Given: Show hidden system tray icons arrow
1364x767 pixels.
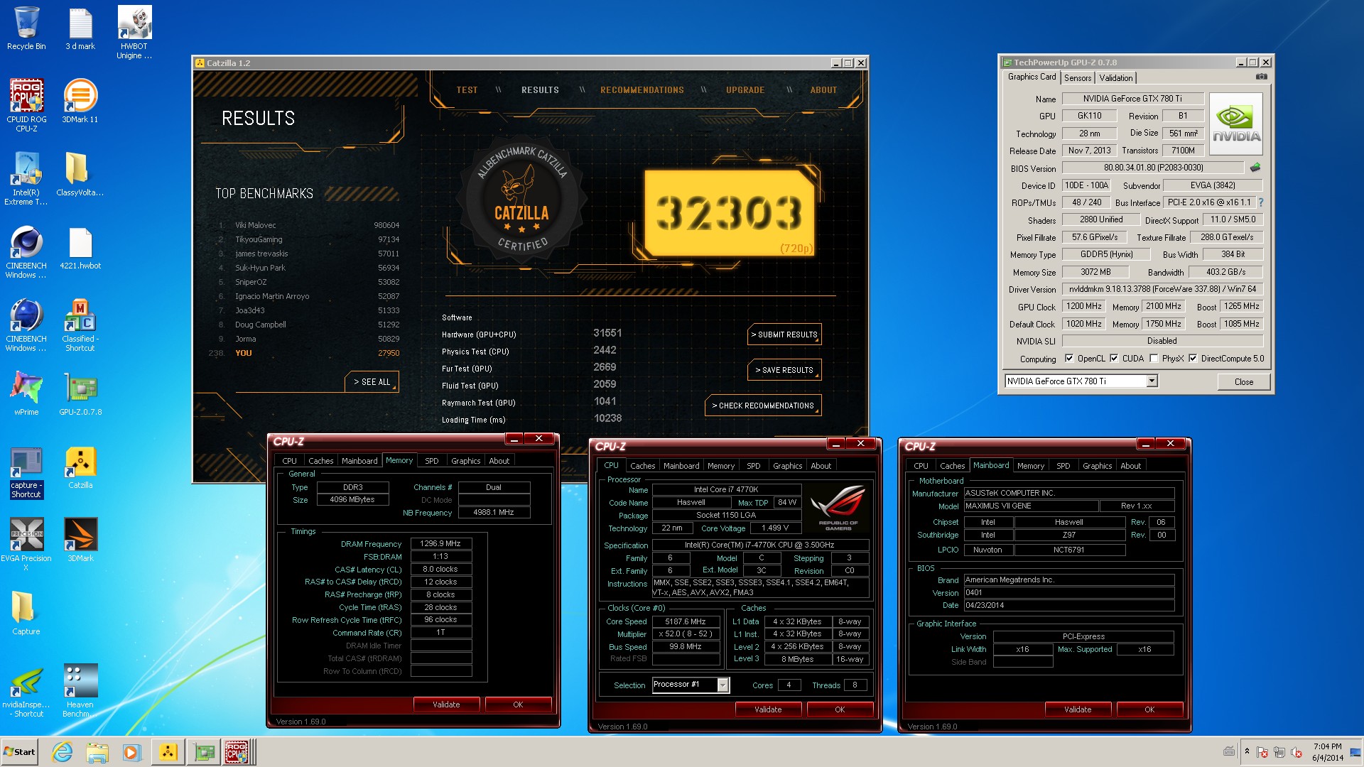Looking at the screenshot, I should pos(1247,751).
